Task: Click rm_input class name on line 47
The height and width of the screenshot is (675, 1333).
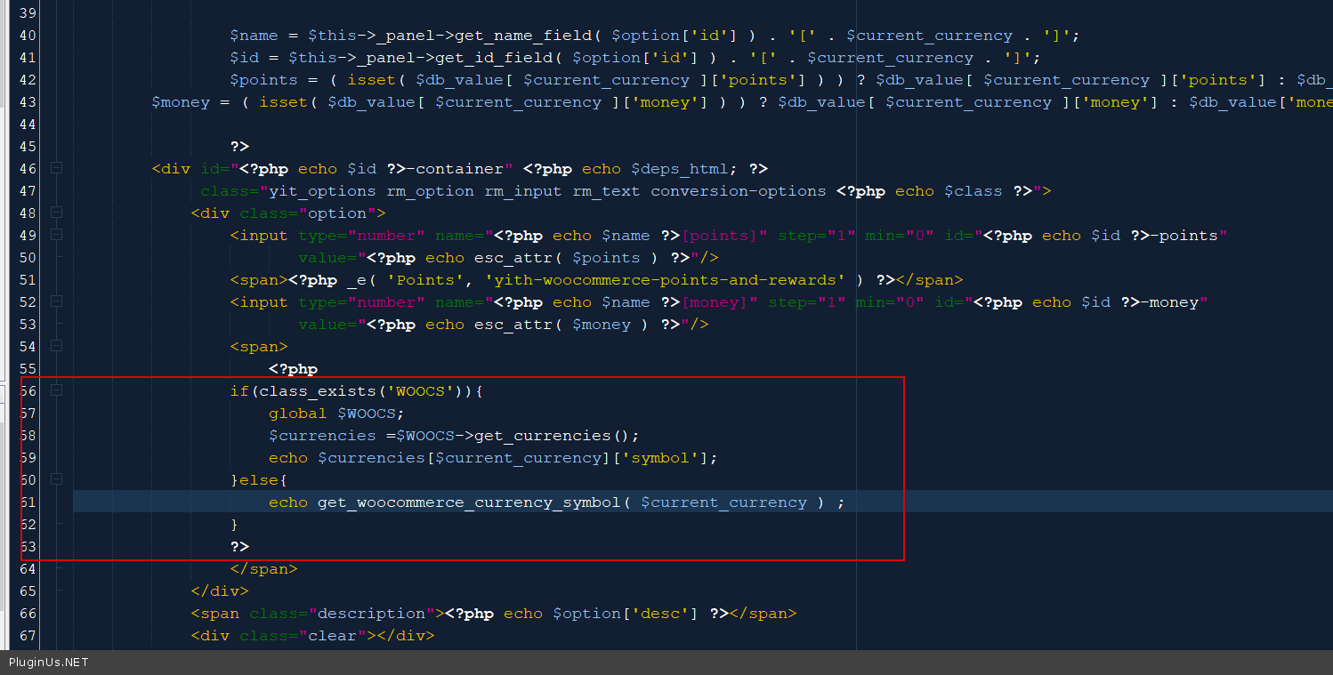Action: tap(523, 191)
